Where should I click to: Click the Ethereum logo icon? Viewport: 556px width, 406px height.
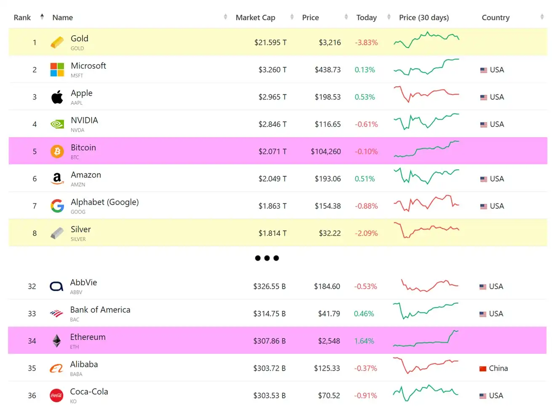pyautogui.click(x=56, y=341)
